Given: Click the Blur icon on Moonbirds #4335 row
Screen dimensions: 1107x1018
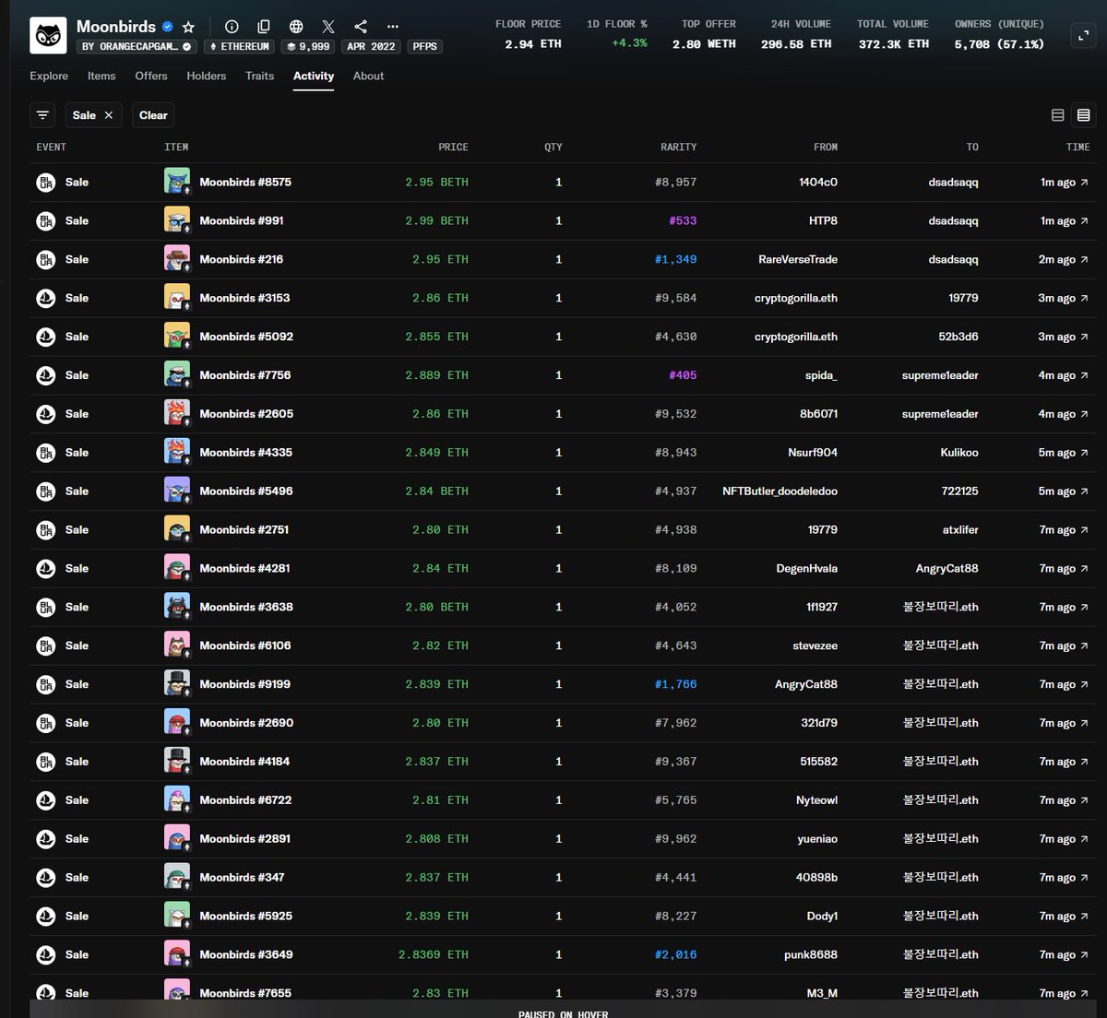Looking at the screenshot, I should 45,453.
